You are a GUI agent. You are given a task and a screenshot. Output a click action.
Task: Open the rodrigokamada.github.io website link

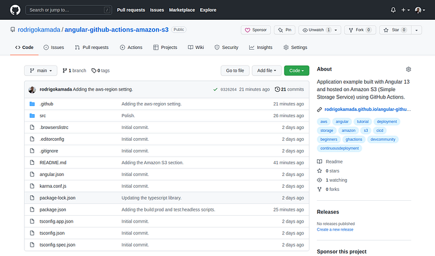[x=368, y=109]
